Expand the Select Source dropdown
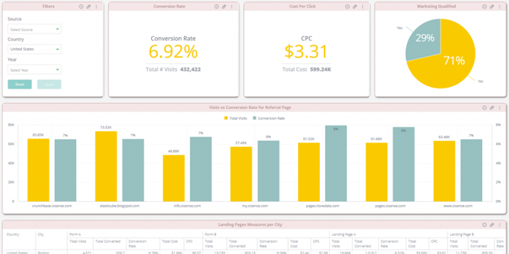The image size is (509, 254). (x=34, y=29)
